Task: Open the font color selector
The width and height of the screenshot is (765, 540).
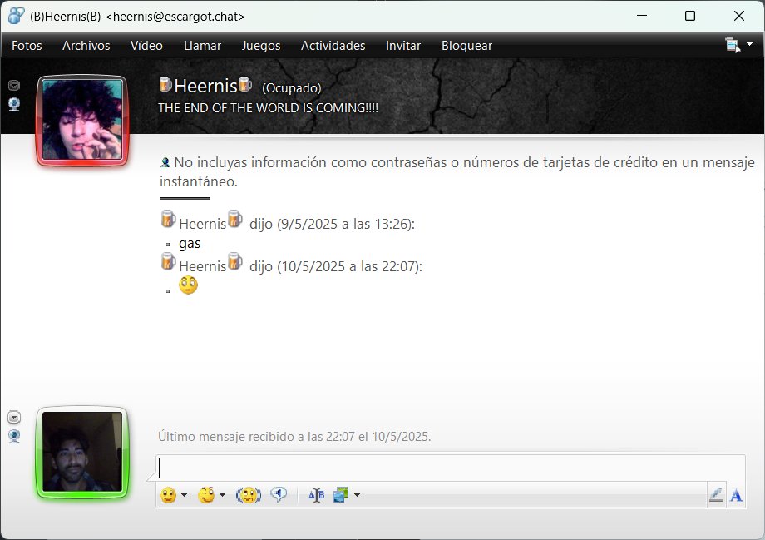Action: tap(736, 494)
